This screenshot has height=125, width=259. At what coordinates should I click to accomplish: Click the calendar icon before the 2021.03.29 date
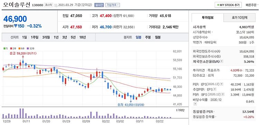(56, 5)
